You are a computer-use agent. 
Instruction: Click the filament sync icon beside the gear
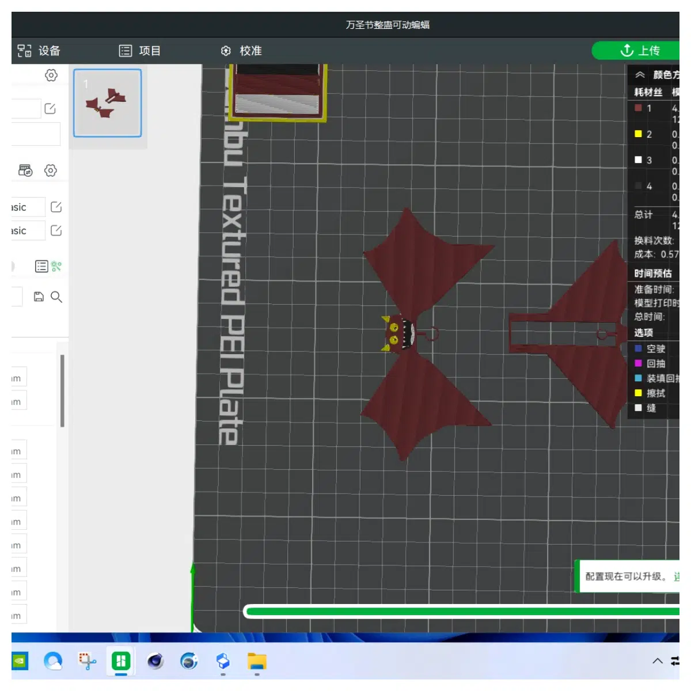[x=25, y=170]
